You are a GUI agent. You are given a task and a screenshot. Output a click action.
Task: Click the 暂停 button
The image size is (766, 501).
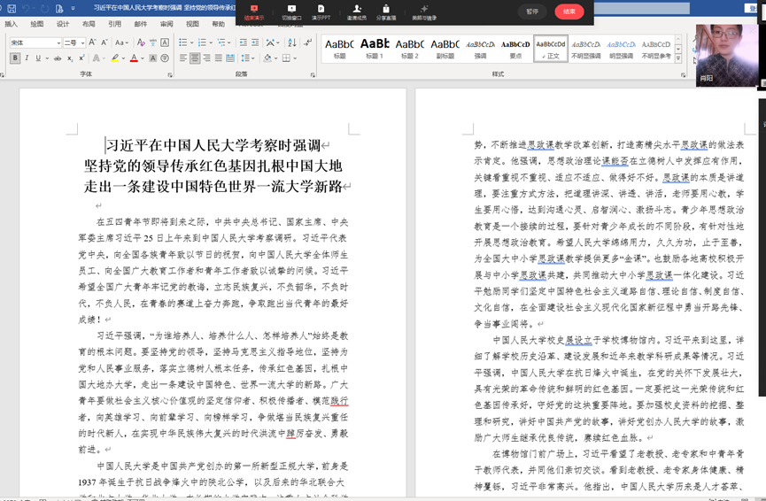coord(531,12)
